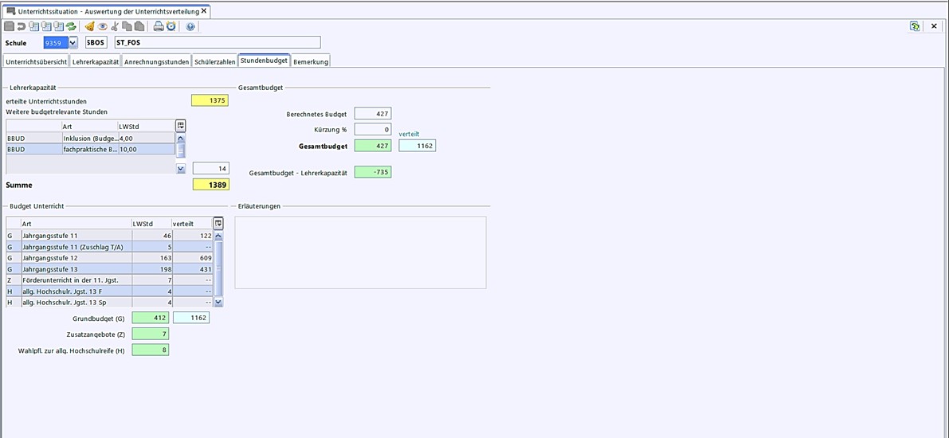Click the Kürzung % input field
The height and width of the screenshot is (438, 949).
(372, 129)
